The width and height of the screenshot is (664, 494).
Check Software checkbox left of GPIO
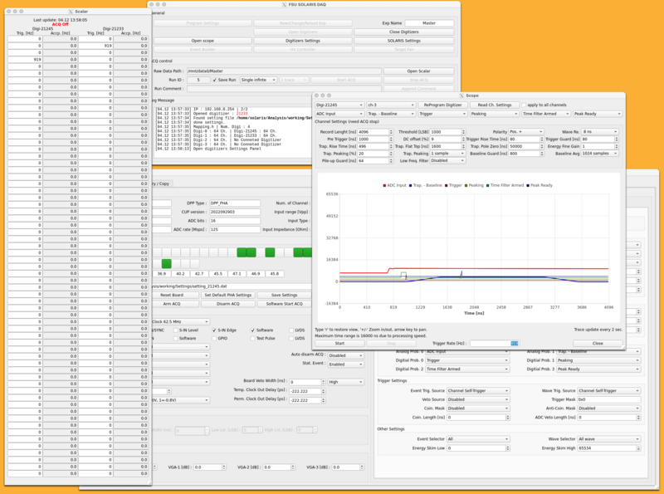pyautogui.click(x=175, y=339)
